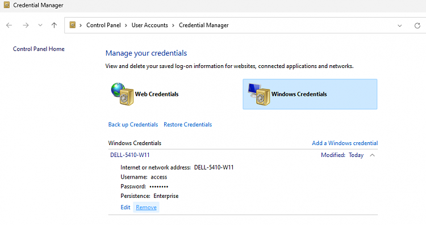Expand chevron after User Accounts breadcrumb
The width and height of the screenshot is (426, 225).
point(173,26)
